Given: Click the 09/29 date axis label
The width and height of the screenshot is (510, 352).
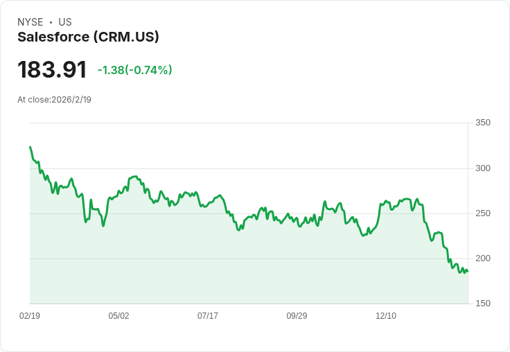Looking at the screenshot, I should coord(297,315).
